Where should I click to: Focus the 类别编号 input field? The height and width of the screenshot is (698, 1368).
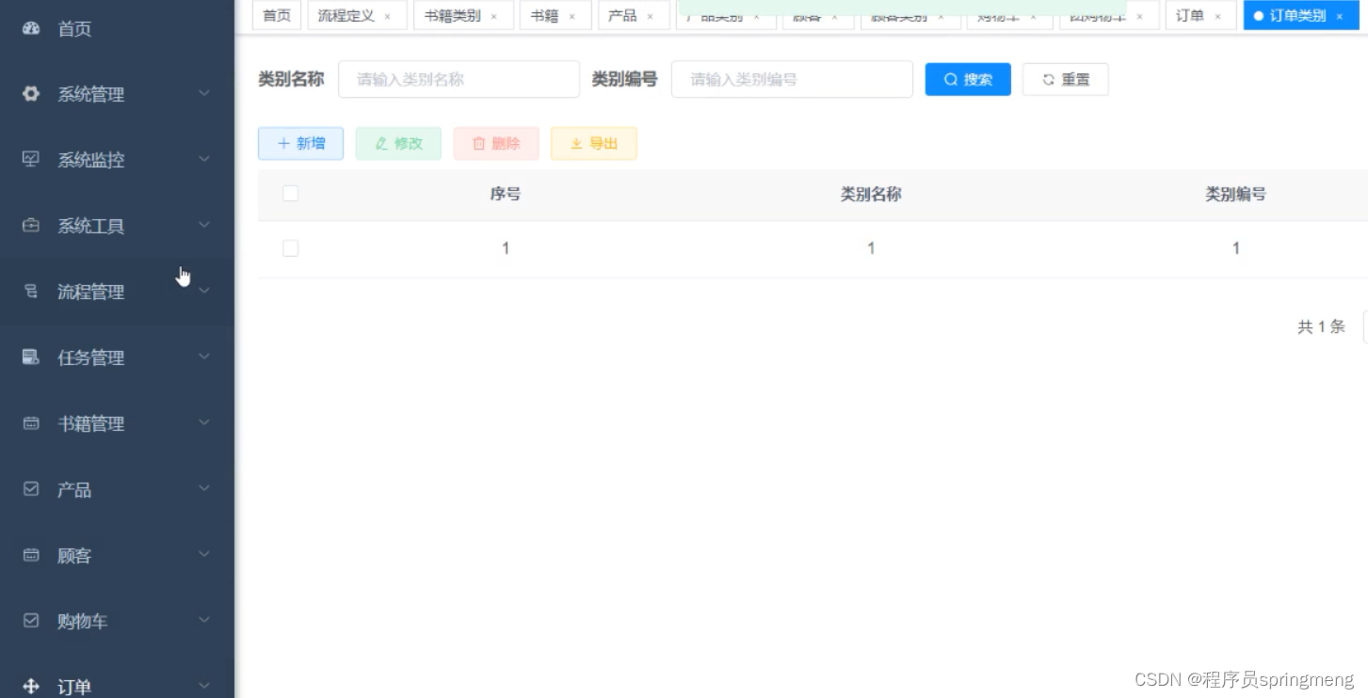pos(793,79)
